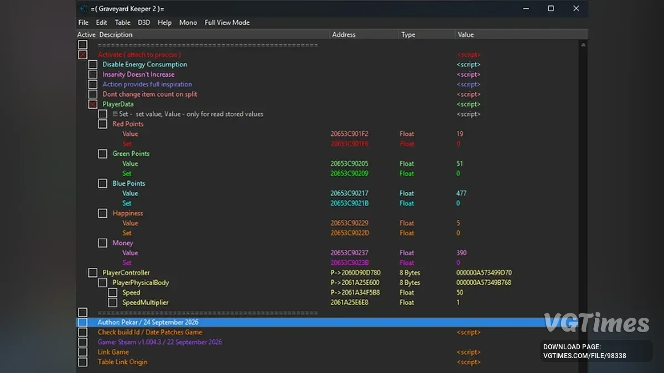
Task: Check the Green Points checkbox
Action: point(102,154)
